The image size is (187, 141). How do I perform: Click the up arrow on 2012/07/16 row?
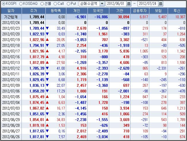pos(47,57)
